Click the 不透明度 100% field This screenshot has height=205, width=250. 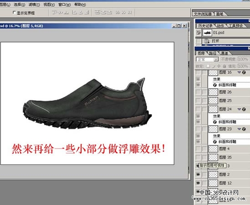(x=243, y=59)
